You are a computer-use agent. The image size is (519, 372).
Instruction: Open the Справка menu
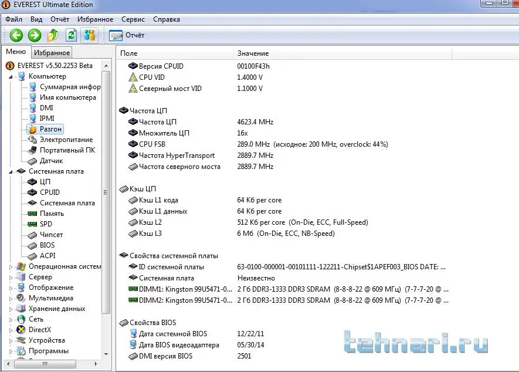(x=167, y=19)
